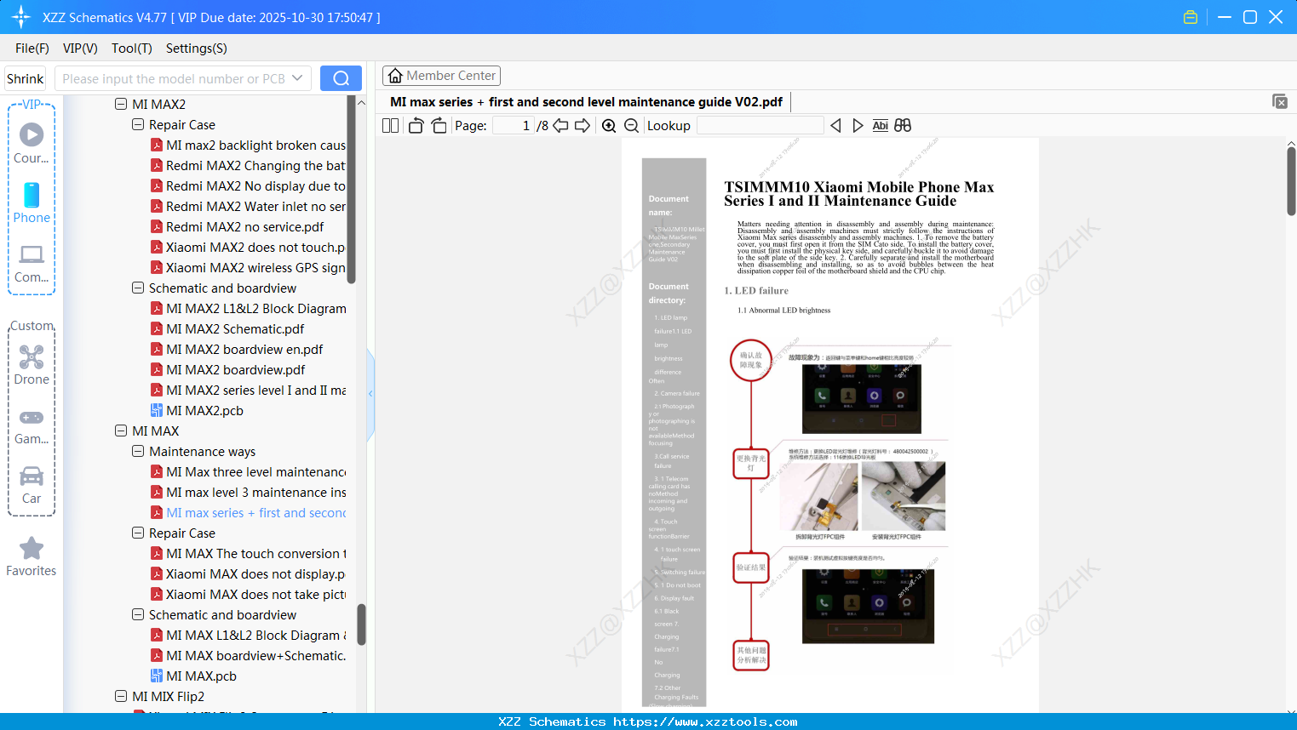Screen dimensions: 1297x730
Task: Open the Member Center
Action: tap(441, 76)
